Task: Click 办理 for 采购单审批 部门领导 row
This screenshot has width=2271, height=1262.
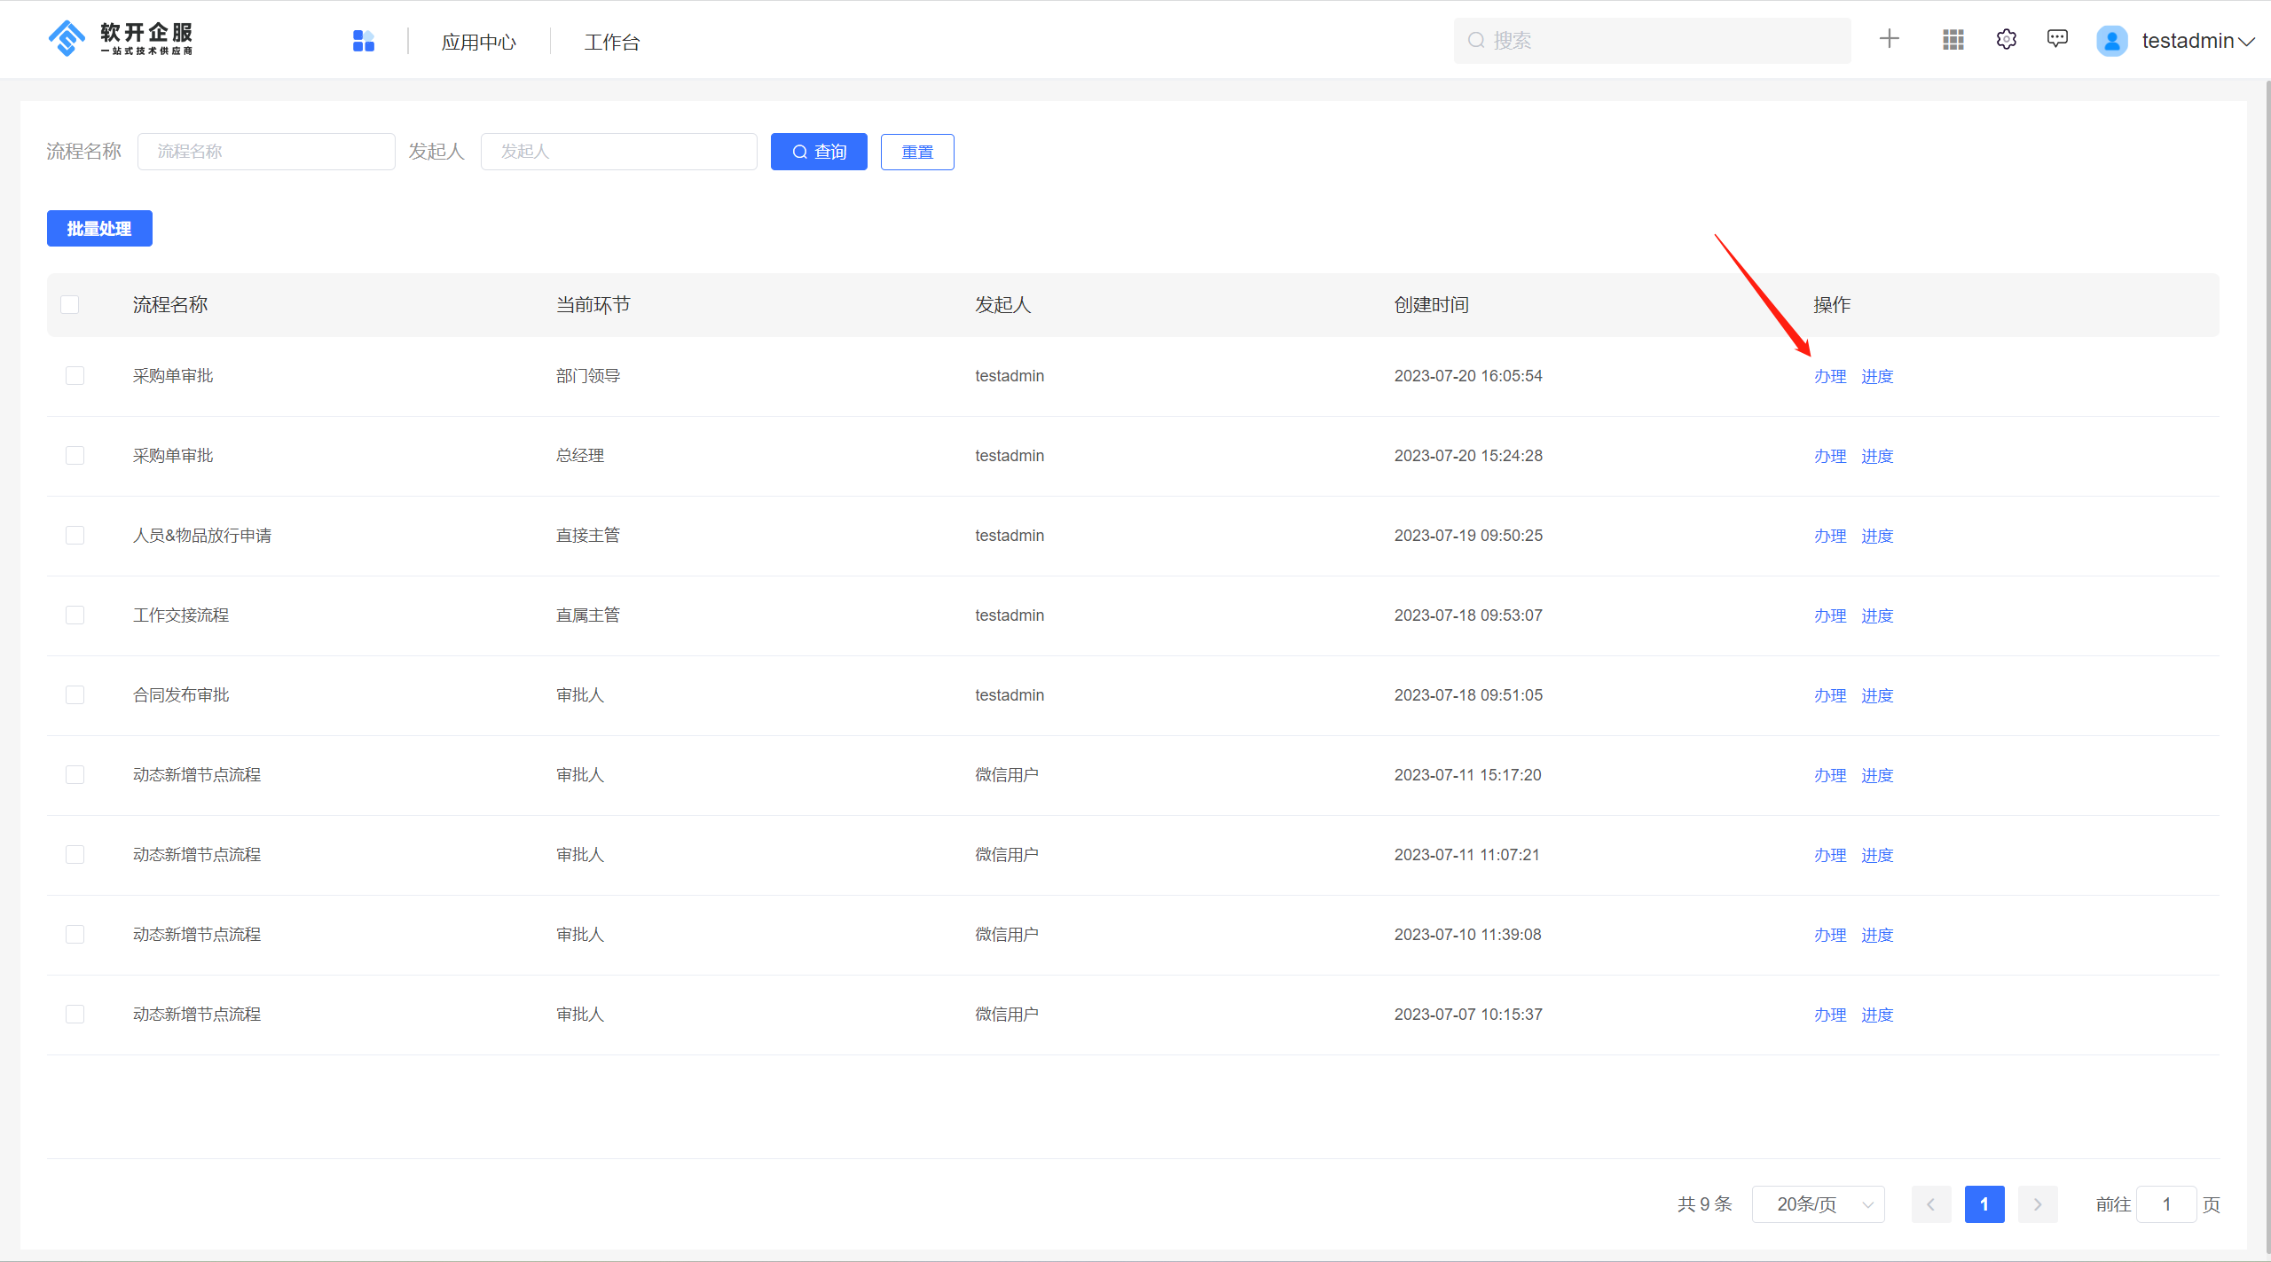Action: click(x=1830, y=376)
